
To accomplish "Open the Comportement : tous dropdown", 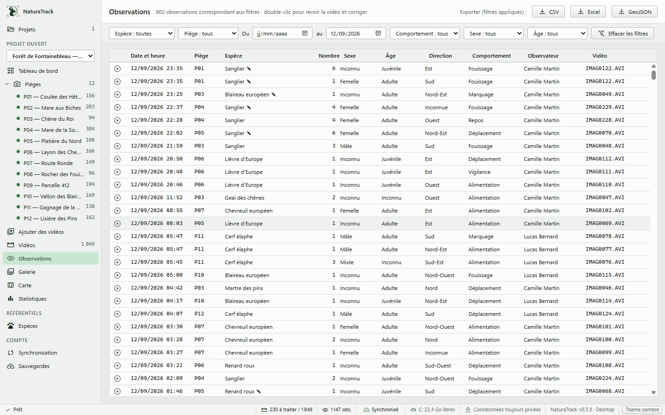I will coord(425,34).
